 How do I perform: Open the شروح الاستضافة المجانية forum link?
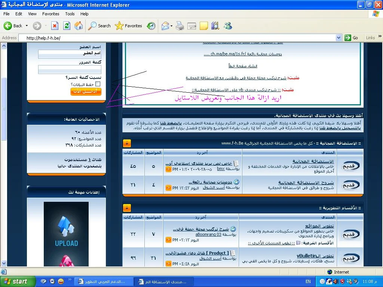click(306, 182)
